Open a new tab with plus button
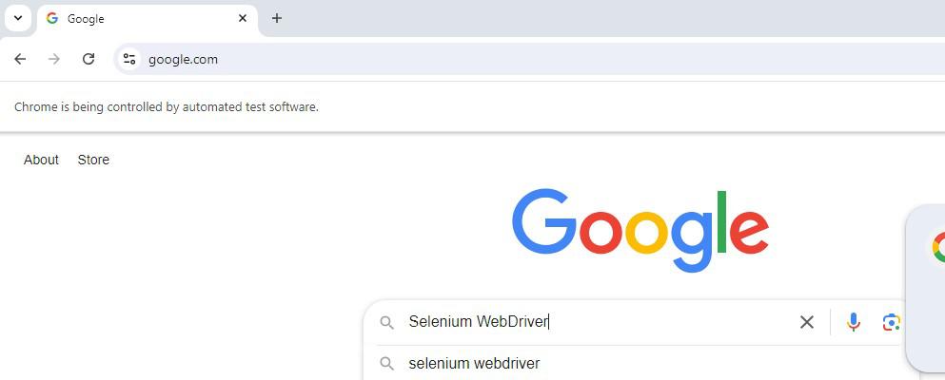The height and width of the screenshot is (380, 945). (x=277, y=18)
